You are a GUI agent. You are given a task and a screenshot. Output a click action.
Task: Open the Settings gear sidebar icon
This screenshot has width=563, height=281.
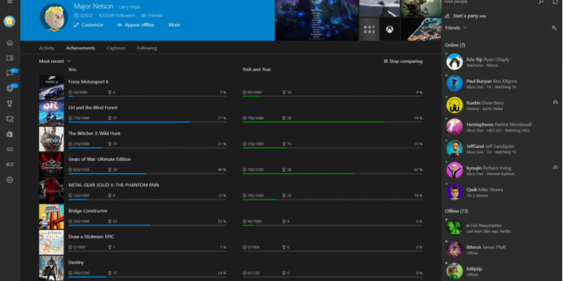(x=10, y=180)
